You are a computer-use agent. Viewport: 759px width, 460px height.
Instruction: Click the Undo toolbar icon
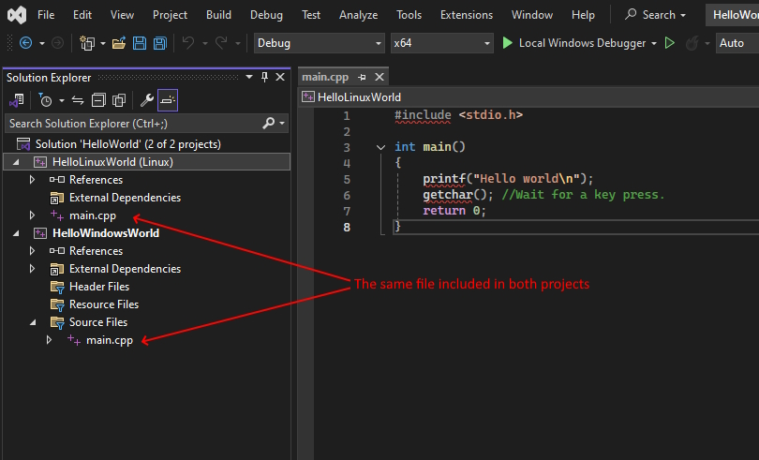[x=187, y=43]
